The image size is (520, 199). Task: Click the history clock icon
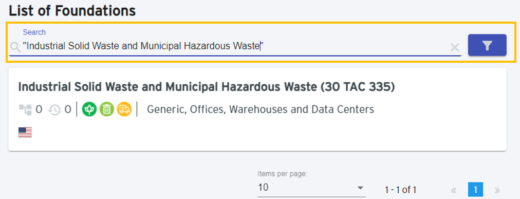click(54, 110)
